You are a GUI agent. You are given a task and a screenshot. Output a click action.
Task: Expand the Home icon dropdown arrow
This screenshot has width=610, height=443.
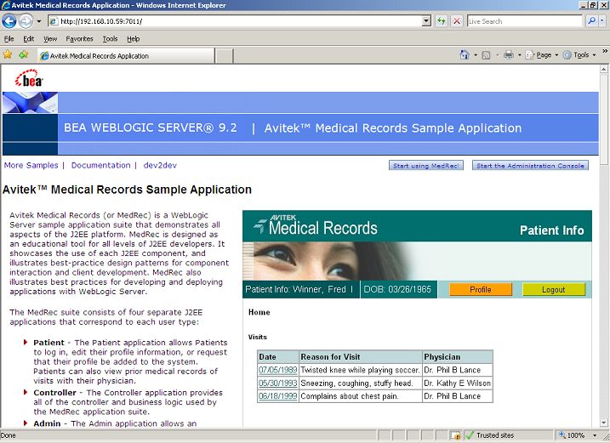476,55
